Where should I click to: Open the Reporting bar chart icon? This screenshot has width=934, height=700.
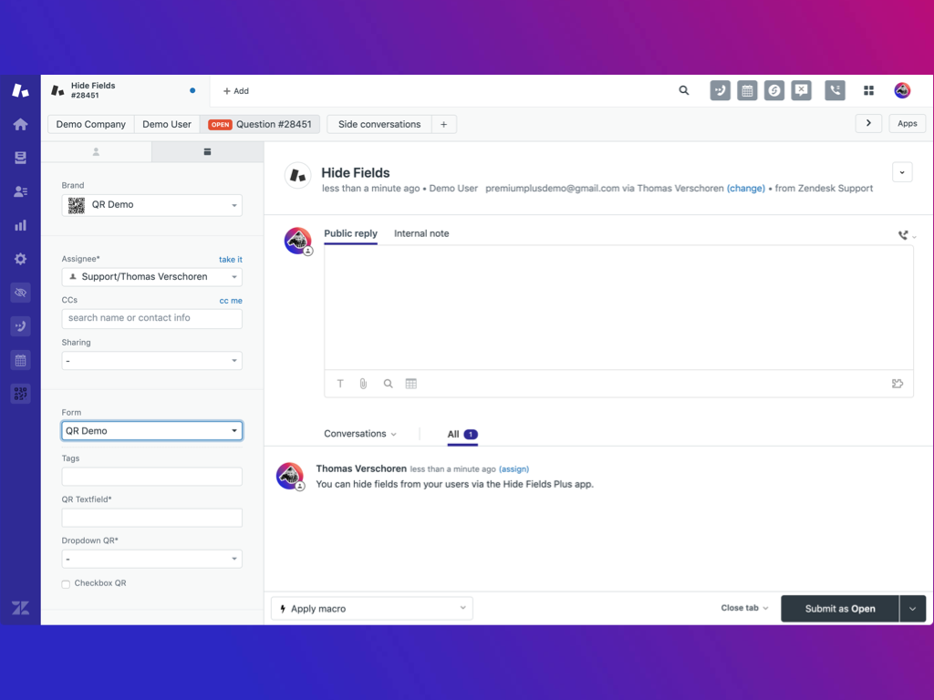tap(20, 225)
